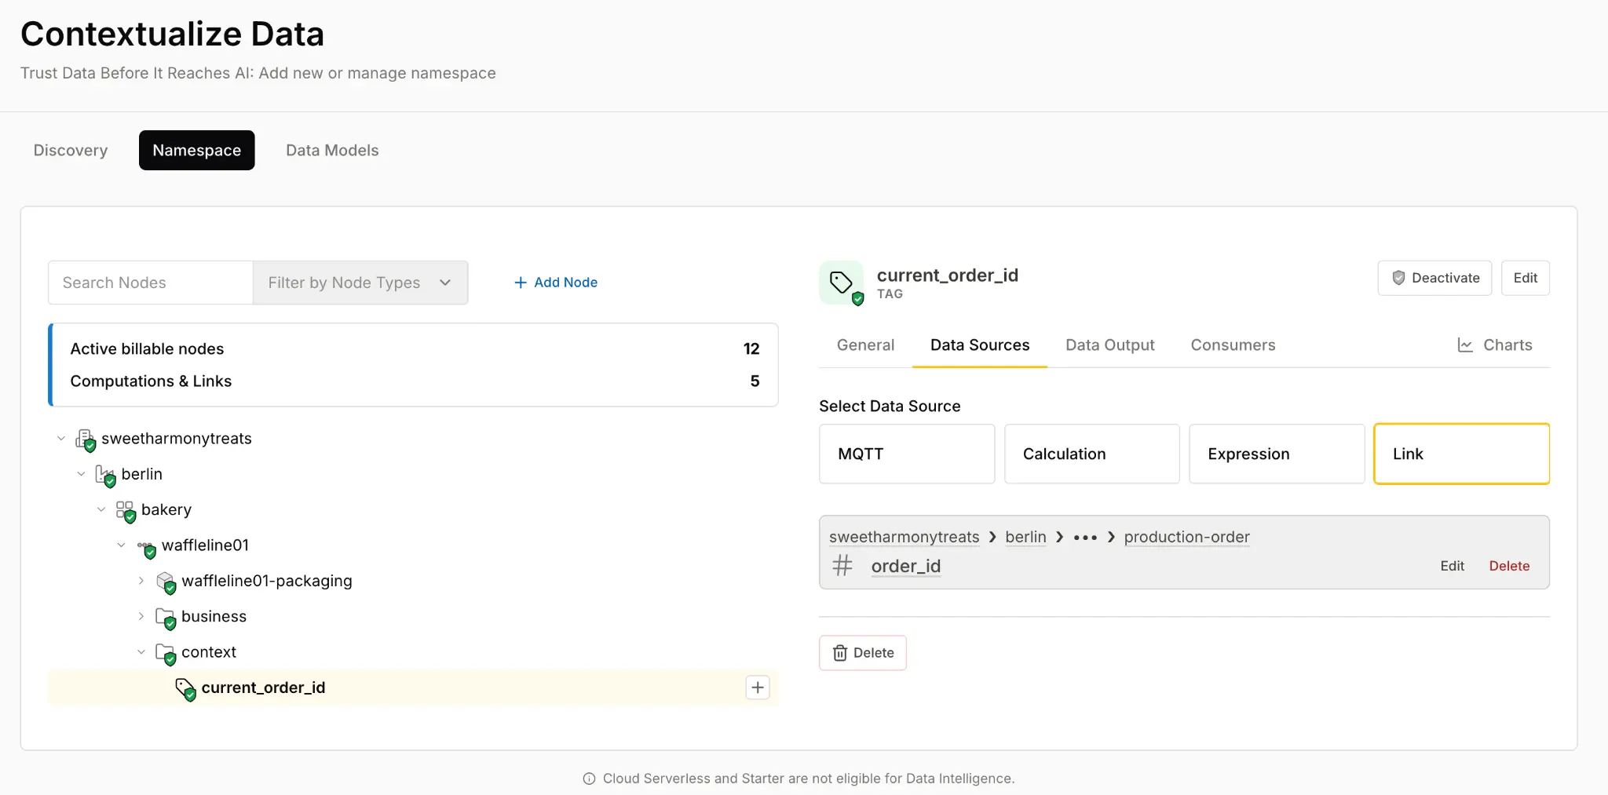Edit the order_id link source

pos(1452,566)
